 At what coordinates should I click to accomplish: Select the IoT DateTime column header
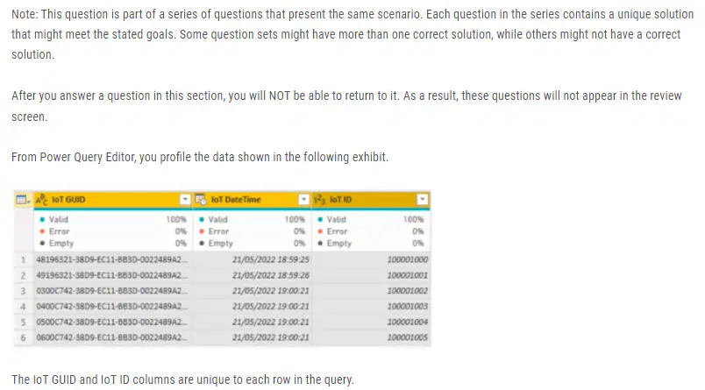click(x=253, y=200)
